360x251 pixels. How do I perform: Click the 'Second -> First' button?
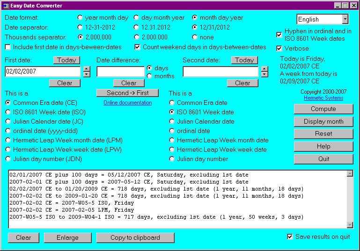point(127,93)
